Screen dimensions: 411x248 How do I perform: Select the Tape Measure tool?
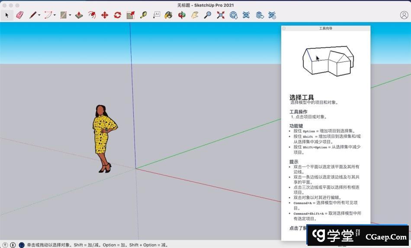click(143, 15)
